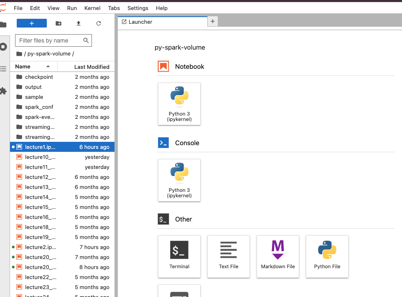The width and height of the screenshot is (402, 297).
Task: Refresh the file browser list
Action: point(99,23)
